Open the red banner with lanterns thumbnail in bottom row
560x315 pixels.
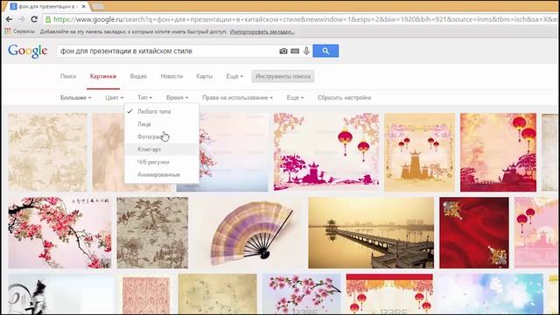pos(389,294)
